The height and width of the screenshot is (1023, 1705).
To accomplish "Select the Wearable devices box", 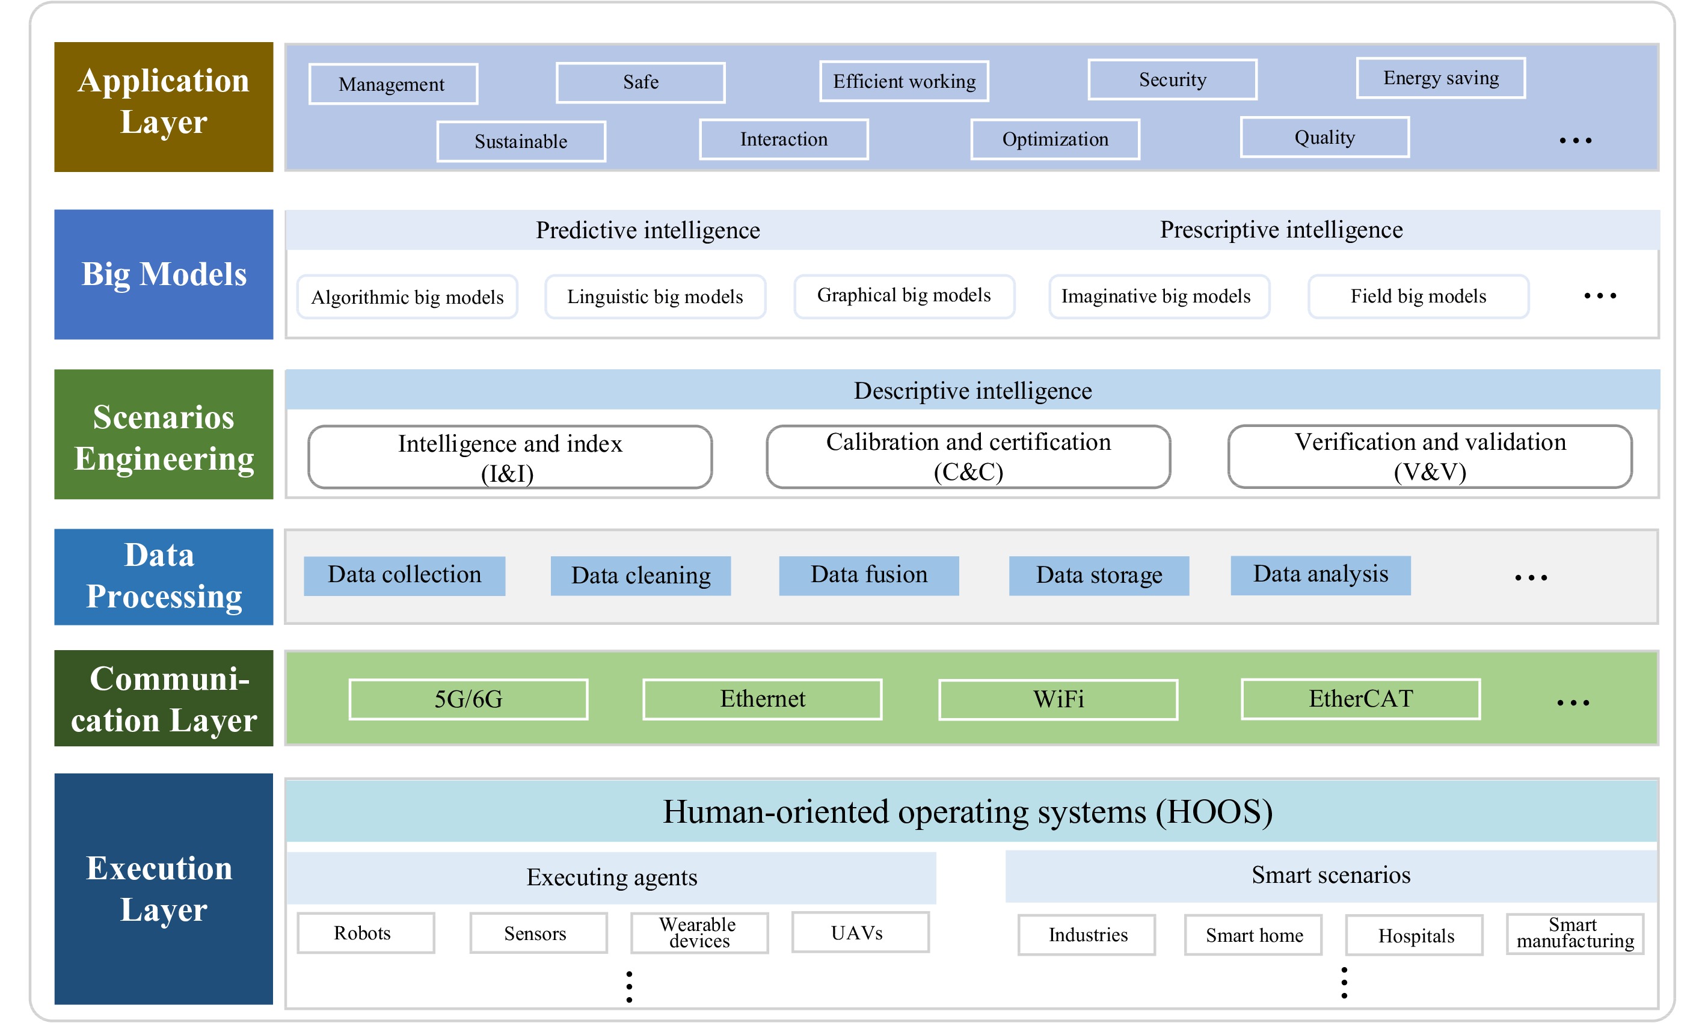I will click(x=699, y=933).
